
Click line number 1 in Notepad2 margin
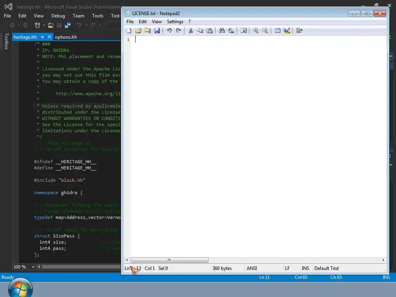pyautogui.click(x=128, y=39)
